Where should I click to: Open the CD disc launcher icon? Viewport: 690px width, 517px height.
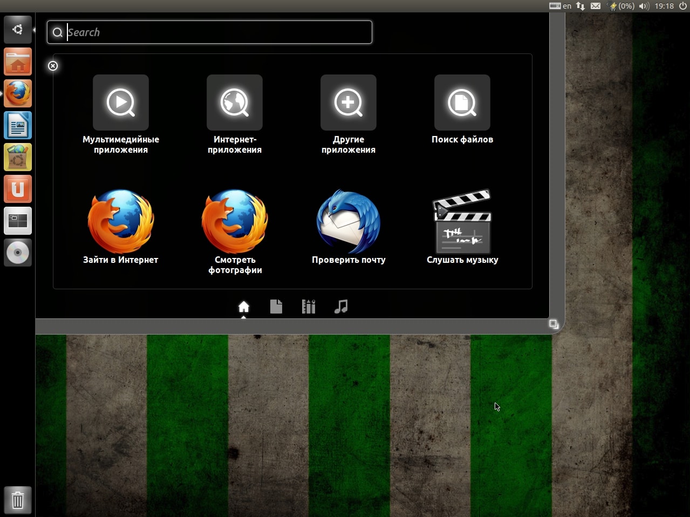pos(18,253)
